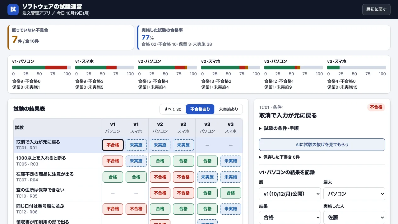Viewport: 398px width, 224px height.
Task: Click the 実施した試験の合格率 summary card
Action: point(264,38)
